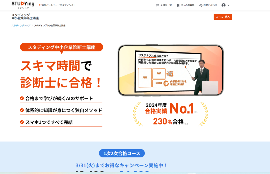The image size is (270, 174).
Task: Click the building icon beside 法人のお客様
Action: (x=178, y=5)
